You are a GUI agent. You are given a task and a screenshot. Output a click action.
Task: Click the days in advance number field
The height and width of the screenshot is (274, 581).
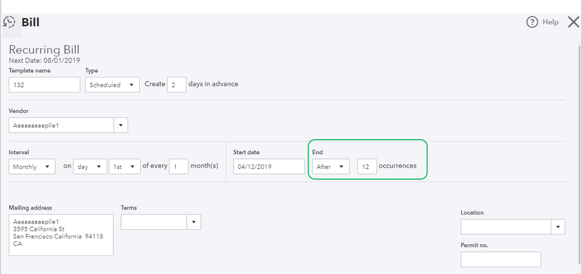[x=176, y=84]
